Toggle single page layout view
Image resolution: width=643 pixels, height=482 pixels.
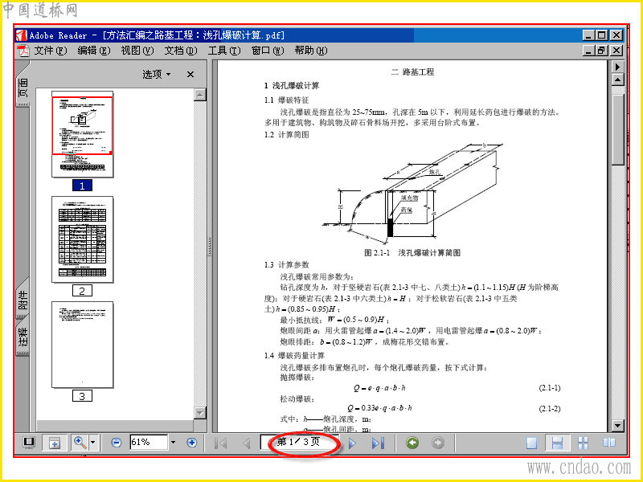tap(531, 443)
